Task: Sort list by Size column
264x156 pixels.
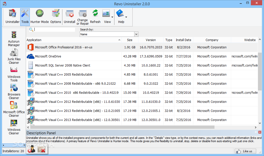Action: click(130, 40)
